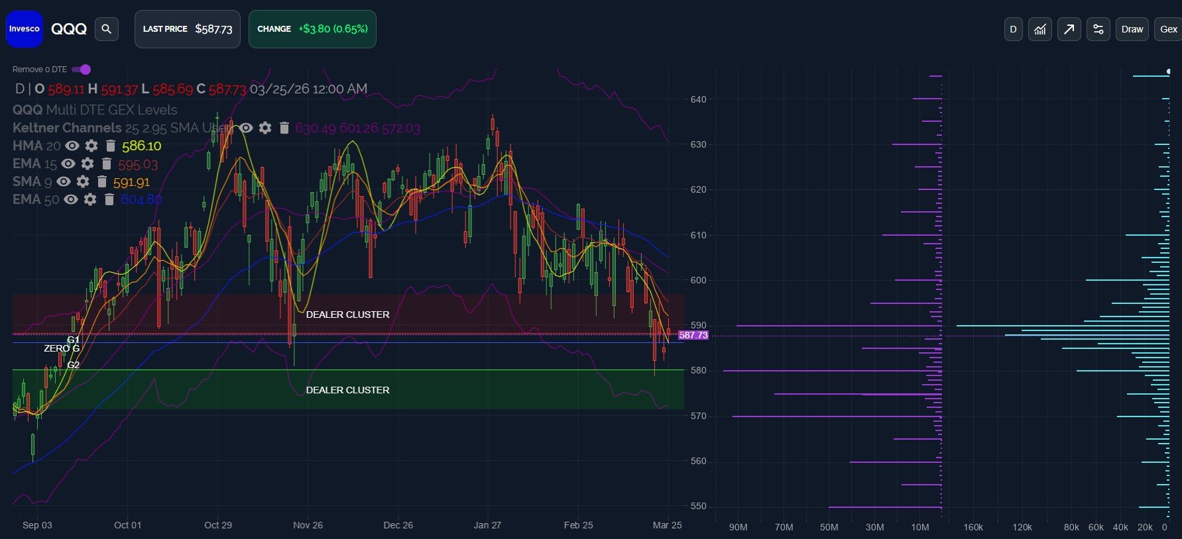The image size is (1182, 539).
Task: Open the sliders settings icon
Action: coord(1098,29)
